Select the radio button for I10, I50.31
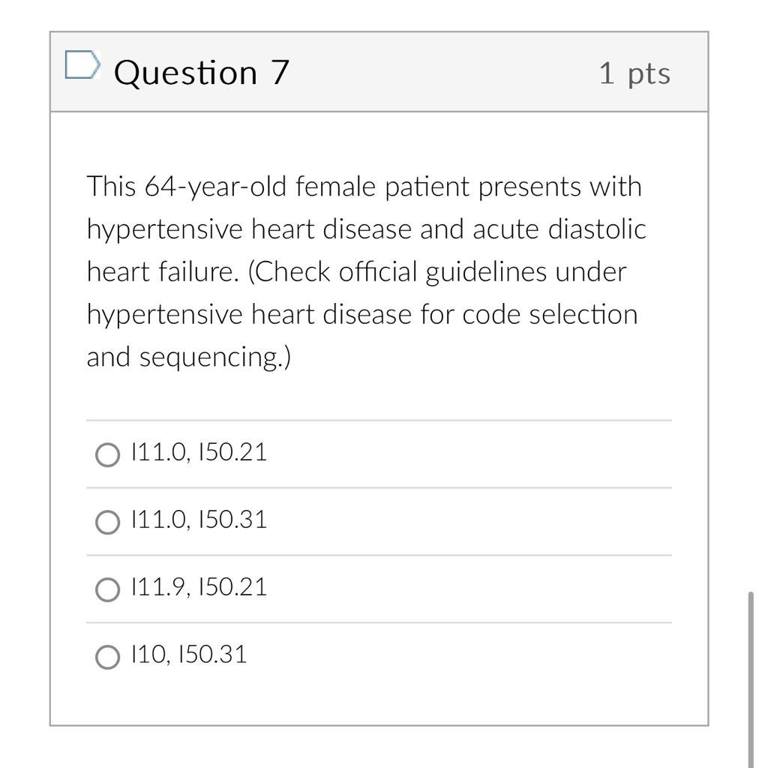 (x=108, y=655)
